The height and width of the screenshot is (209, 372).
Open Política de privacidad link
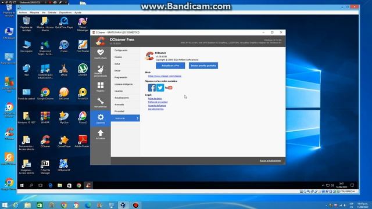158,102
